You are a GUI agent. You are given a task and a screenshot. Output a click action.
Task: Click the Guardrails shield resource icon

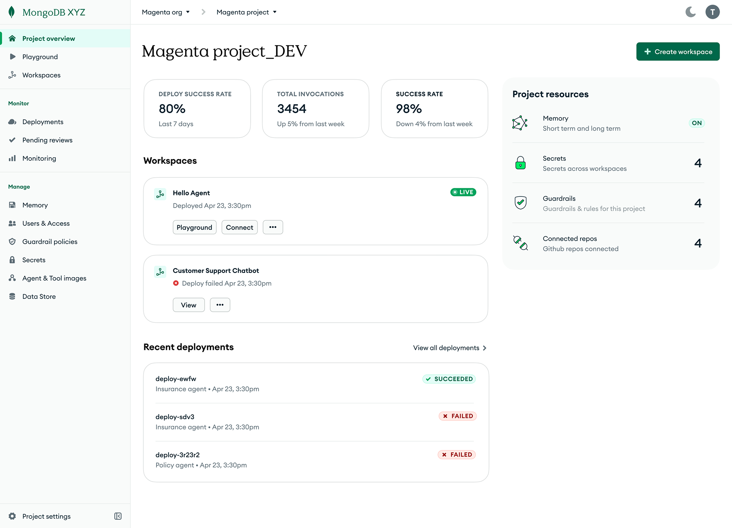point(520,203)
